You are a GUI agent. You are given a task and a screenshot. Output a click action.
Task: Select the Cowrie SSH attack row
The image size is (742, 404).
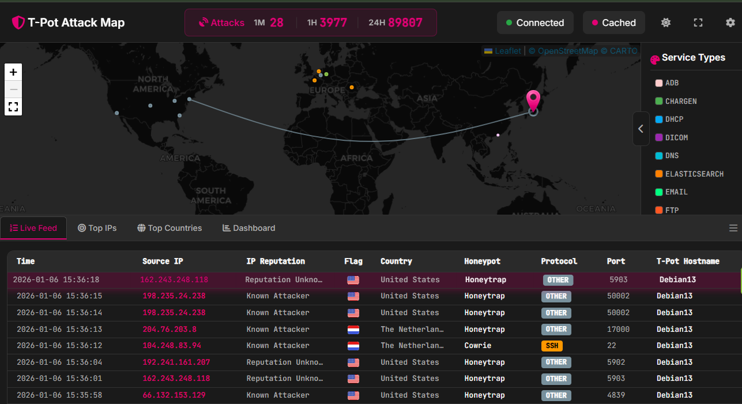(x=369, y=346)
